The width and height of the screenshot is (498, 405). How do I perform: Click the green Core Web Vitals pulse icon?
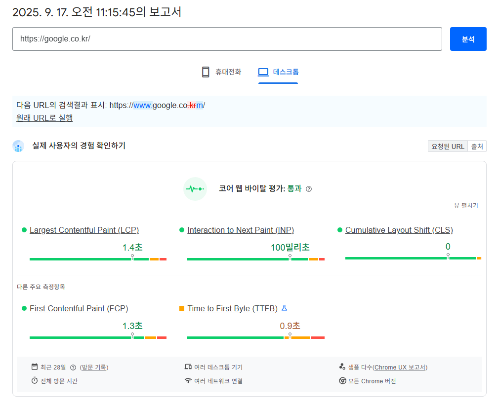tap(195, 189)
